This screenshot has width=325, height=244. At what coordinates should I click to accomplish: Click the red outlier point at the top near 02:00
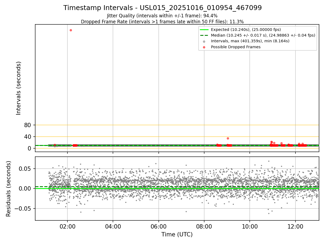click(71, 30)
